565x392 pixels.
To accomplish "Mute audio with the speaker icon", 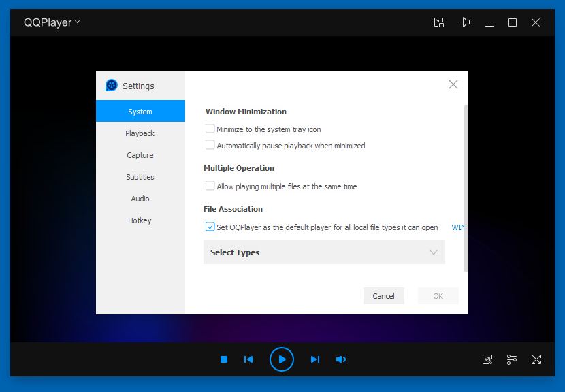I will (340, 359).
